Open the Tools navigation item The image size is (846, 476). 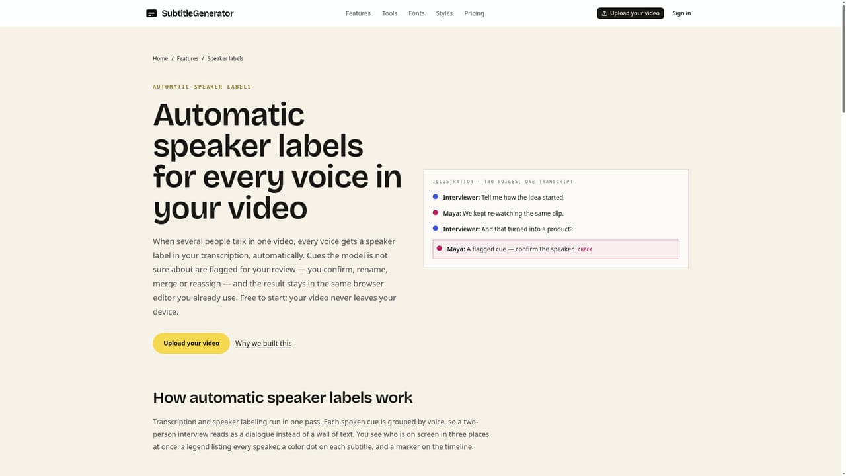(x=389, y=13)
